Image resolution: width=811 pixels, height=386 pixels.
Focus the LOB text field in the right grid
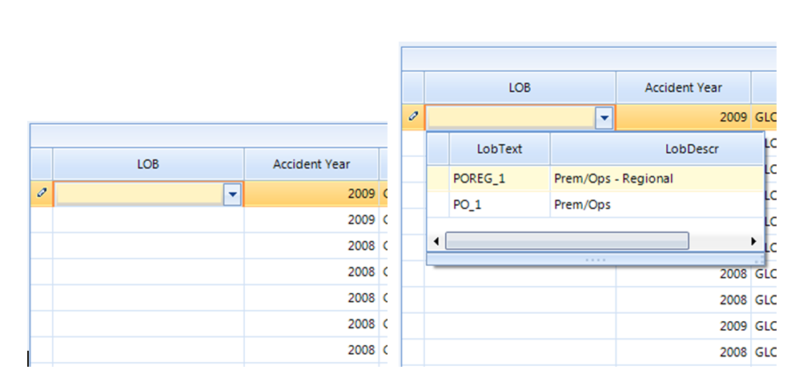[511, 118]
